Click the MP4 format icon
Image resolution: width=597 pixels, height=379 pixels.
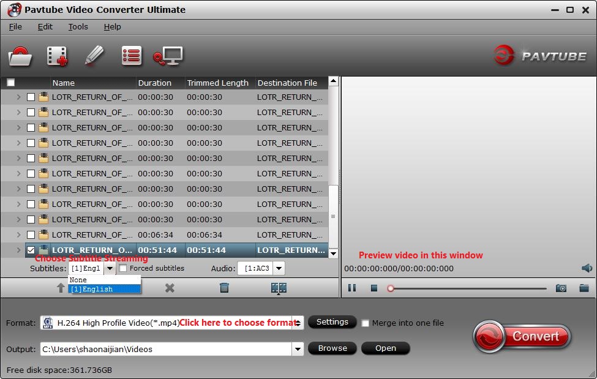point(48,323)
